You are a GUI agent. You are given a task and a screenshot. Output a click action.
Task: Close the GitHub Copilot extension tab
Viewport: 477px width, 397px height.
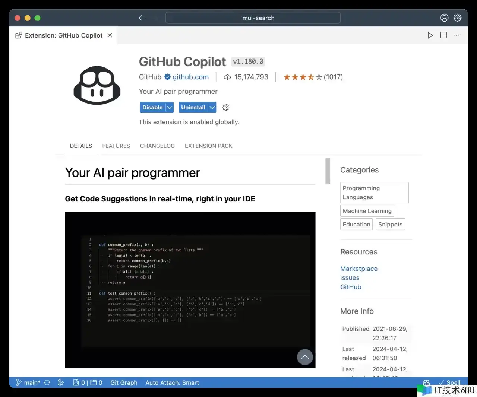(x=110, y=35)
